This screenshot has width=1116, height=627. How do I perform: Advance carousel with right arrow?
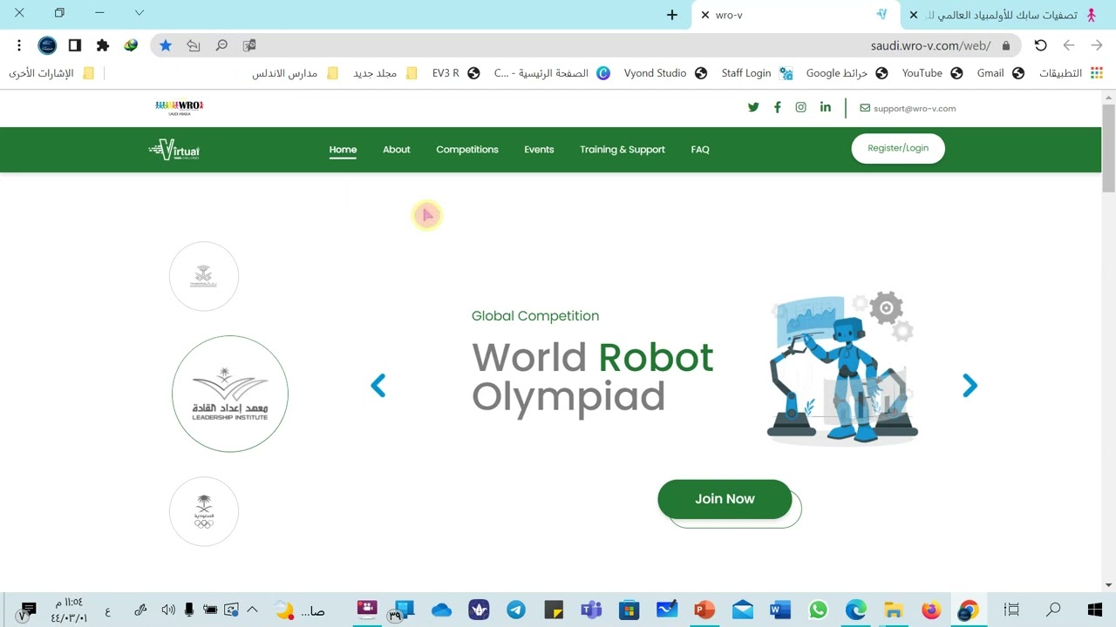pos(970,386)
